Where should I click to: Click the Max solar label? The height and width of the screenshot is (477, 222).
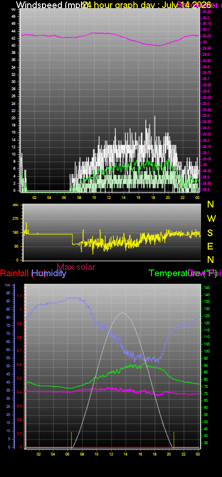click(76, 267)
